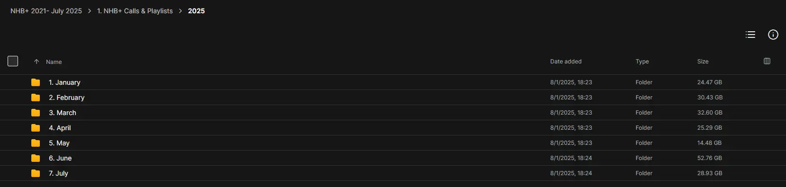Click the current 2025 breadcrumb
Screen dimensions: 786x187
click(196, 11)
